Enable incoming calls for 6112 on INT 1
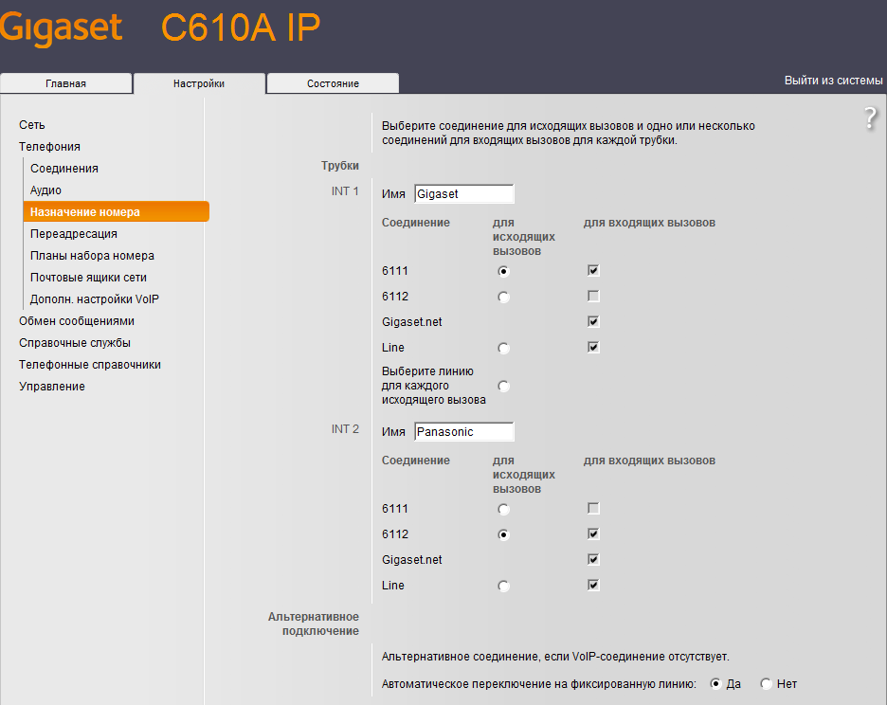 pos(592,295)
